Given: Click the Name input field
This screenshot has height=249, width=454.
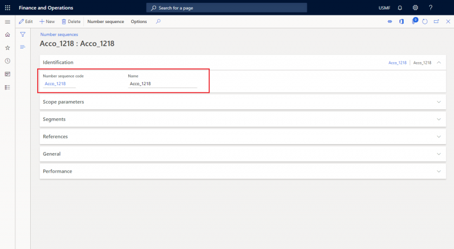Looking at the screenshot, I should pyautogui.click(x=163, y=84).
